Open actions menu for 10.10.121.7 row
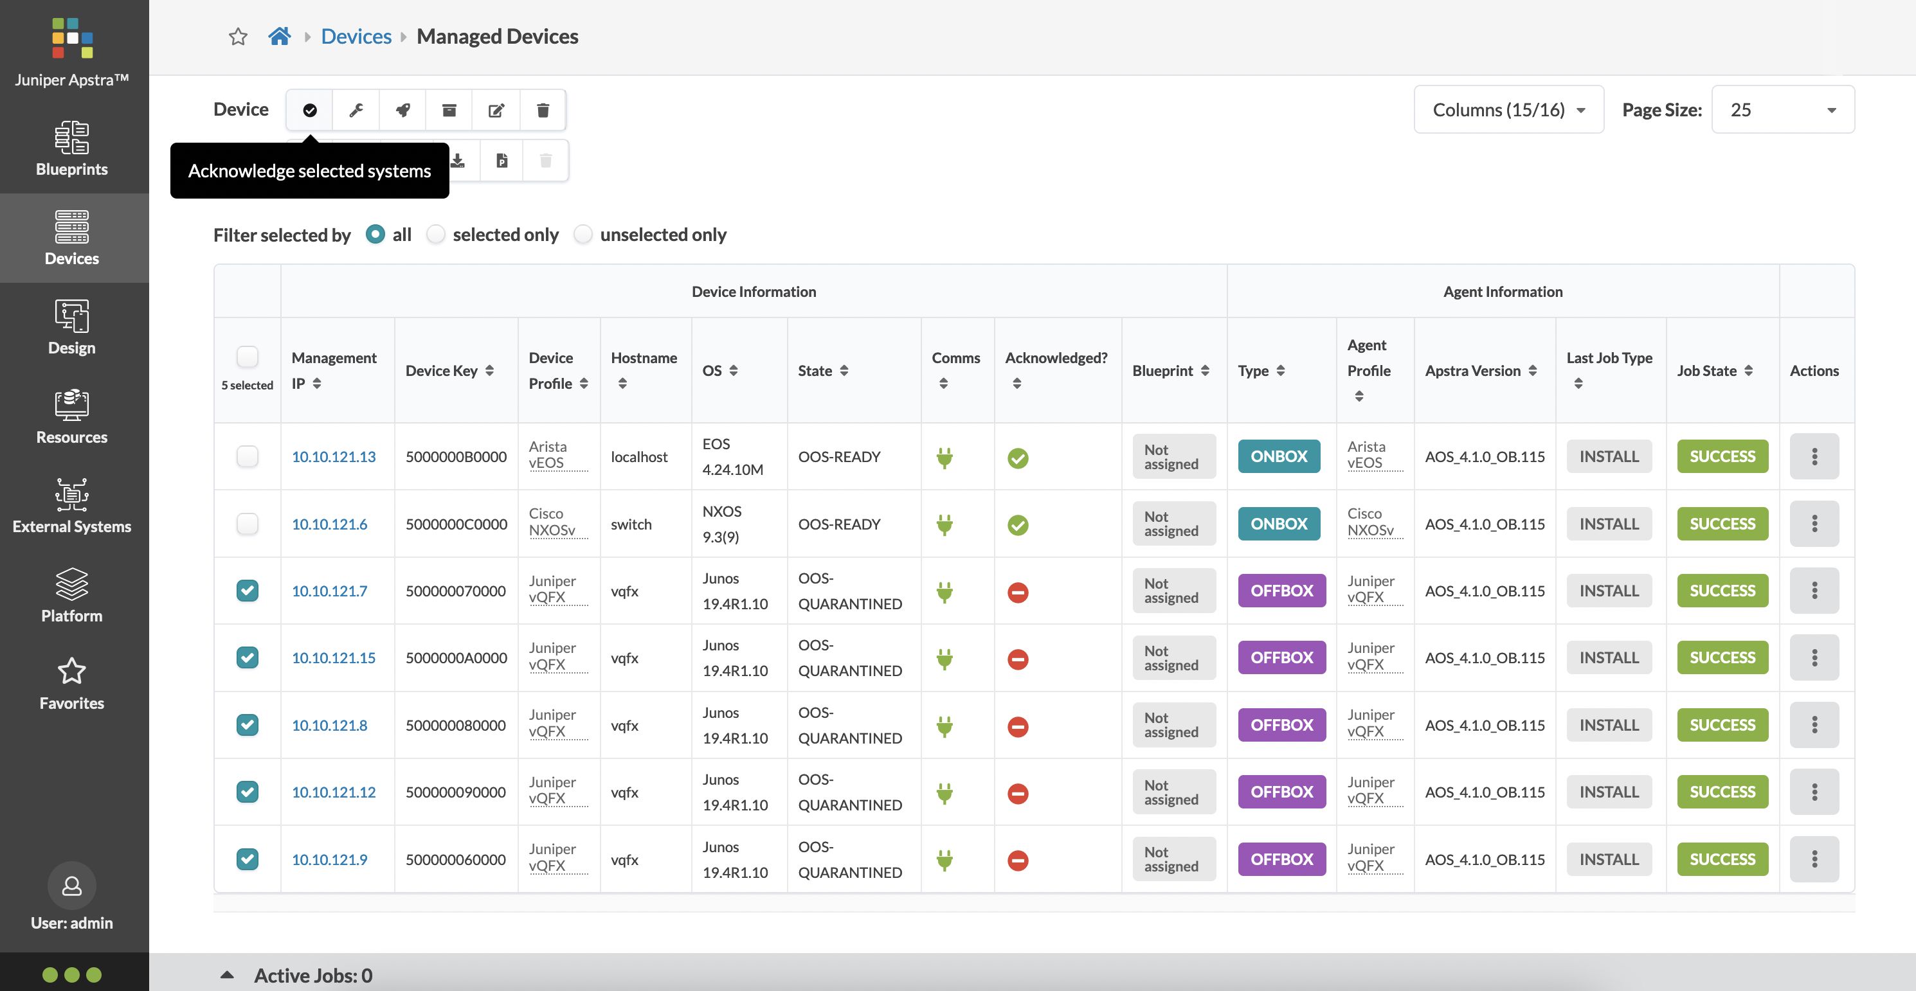 tap(1814, 590)
